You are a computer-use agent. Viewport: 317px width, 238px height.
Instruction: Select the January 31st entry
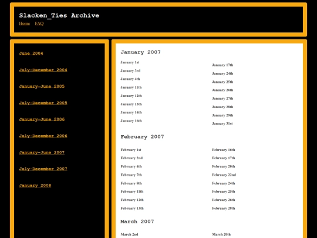(222, 123)
